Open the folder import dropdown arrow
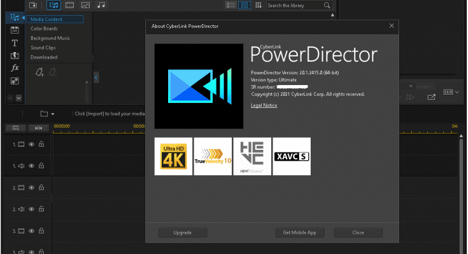The image size is (468, 254). pos(52,114)
